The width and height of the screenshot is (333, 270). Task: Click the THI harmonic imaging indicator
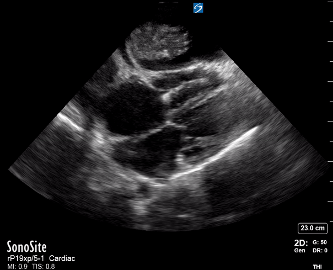[317, 267]
